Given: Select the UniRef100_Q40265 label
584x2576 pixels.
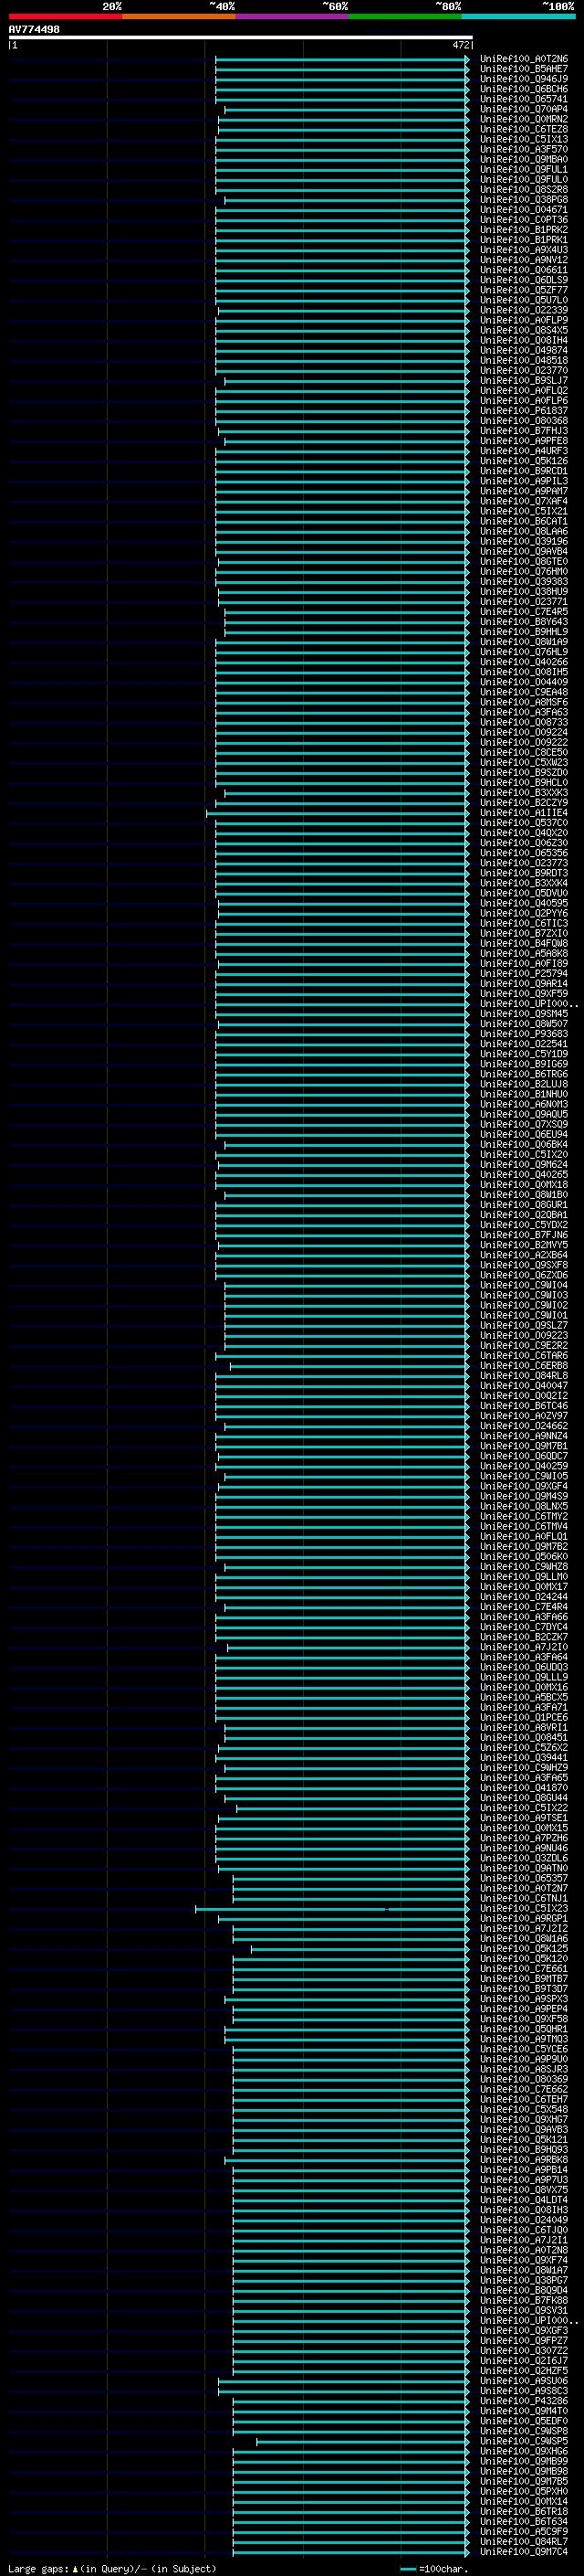Looking at the screenshot, I should click(x=524, y=1175).
